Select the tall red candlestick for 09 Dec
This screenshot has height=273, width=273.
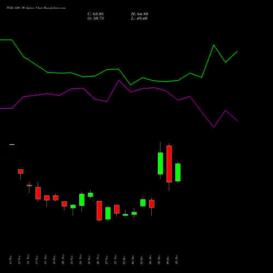click(169, 164)
